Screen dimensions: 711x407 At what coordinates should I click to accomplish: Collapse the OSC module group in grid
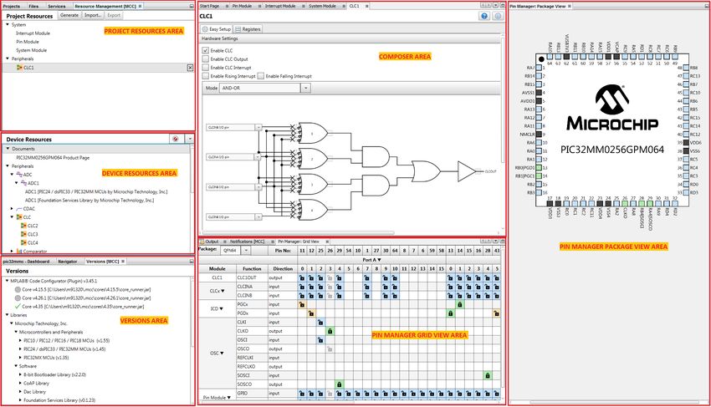tap(222, 353)
